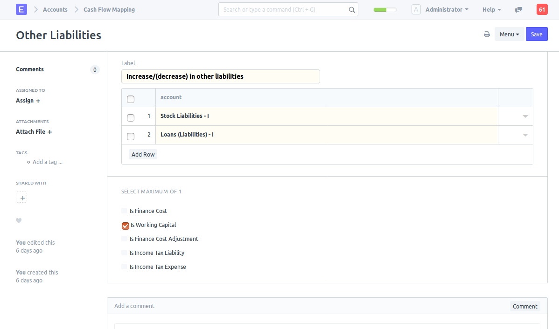Click the Label input field

pos(220,76)
